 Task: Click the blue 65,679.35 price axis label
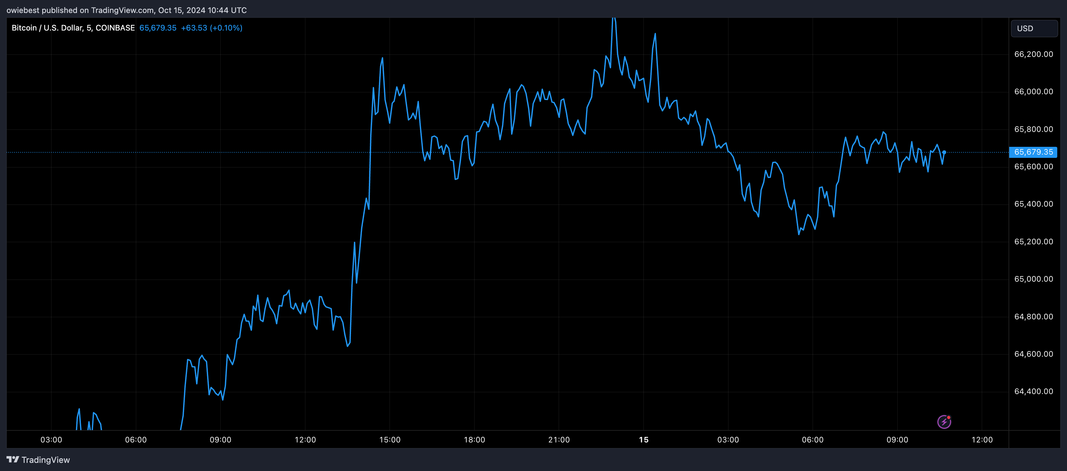point(1033,152)
